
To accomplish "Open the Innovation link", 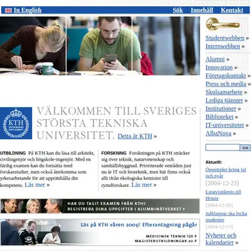I will coord(219,67).
